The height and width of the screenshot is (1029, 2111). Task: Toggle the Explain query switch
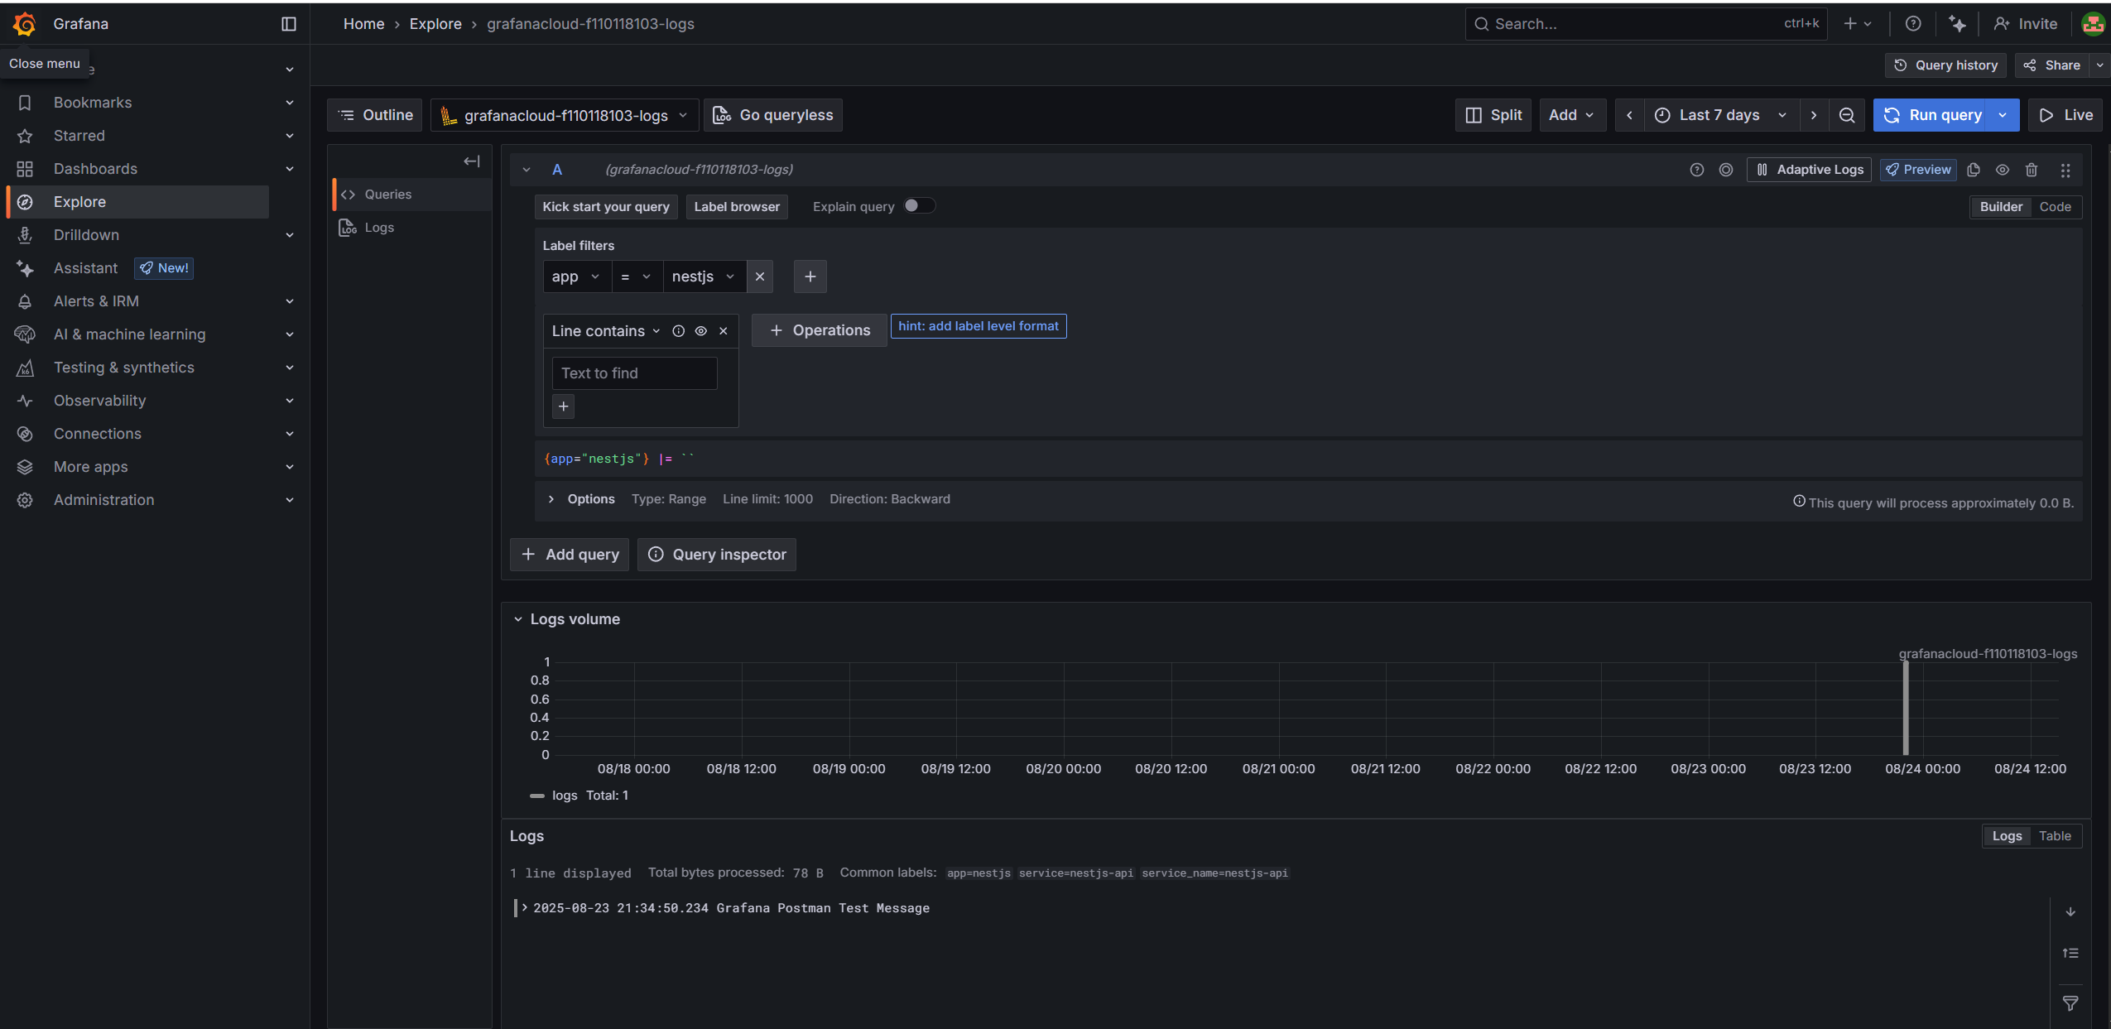(x=918, y=206)
